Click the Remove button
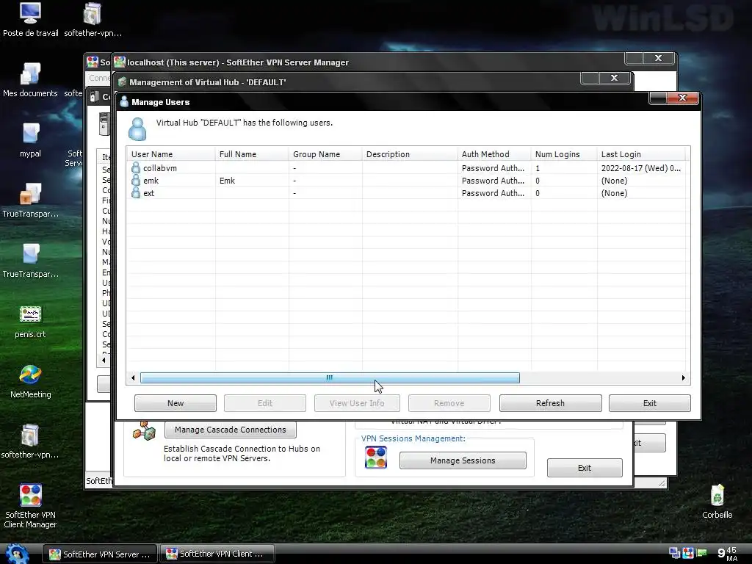 click(449, 403)
